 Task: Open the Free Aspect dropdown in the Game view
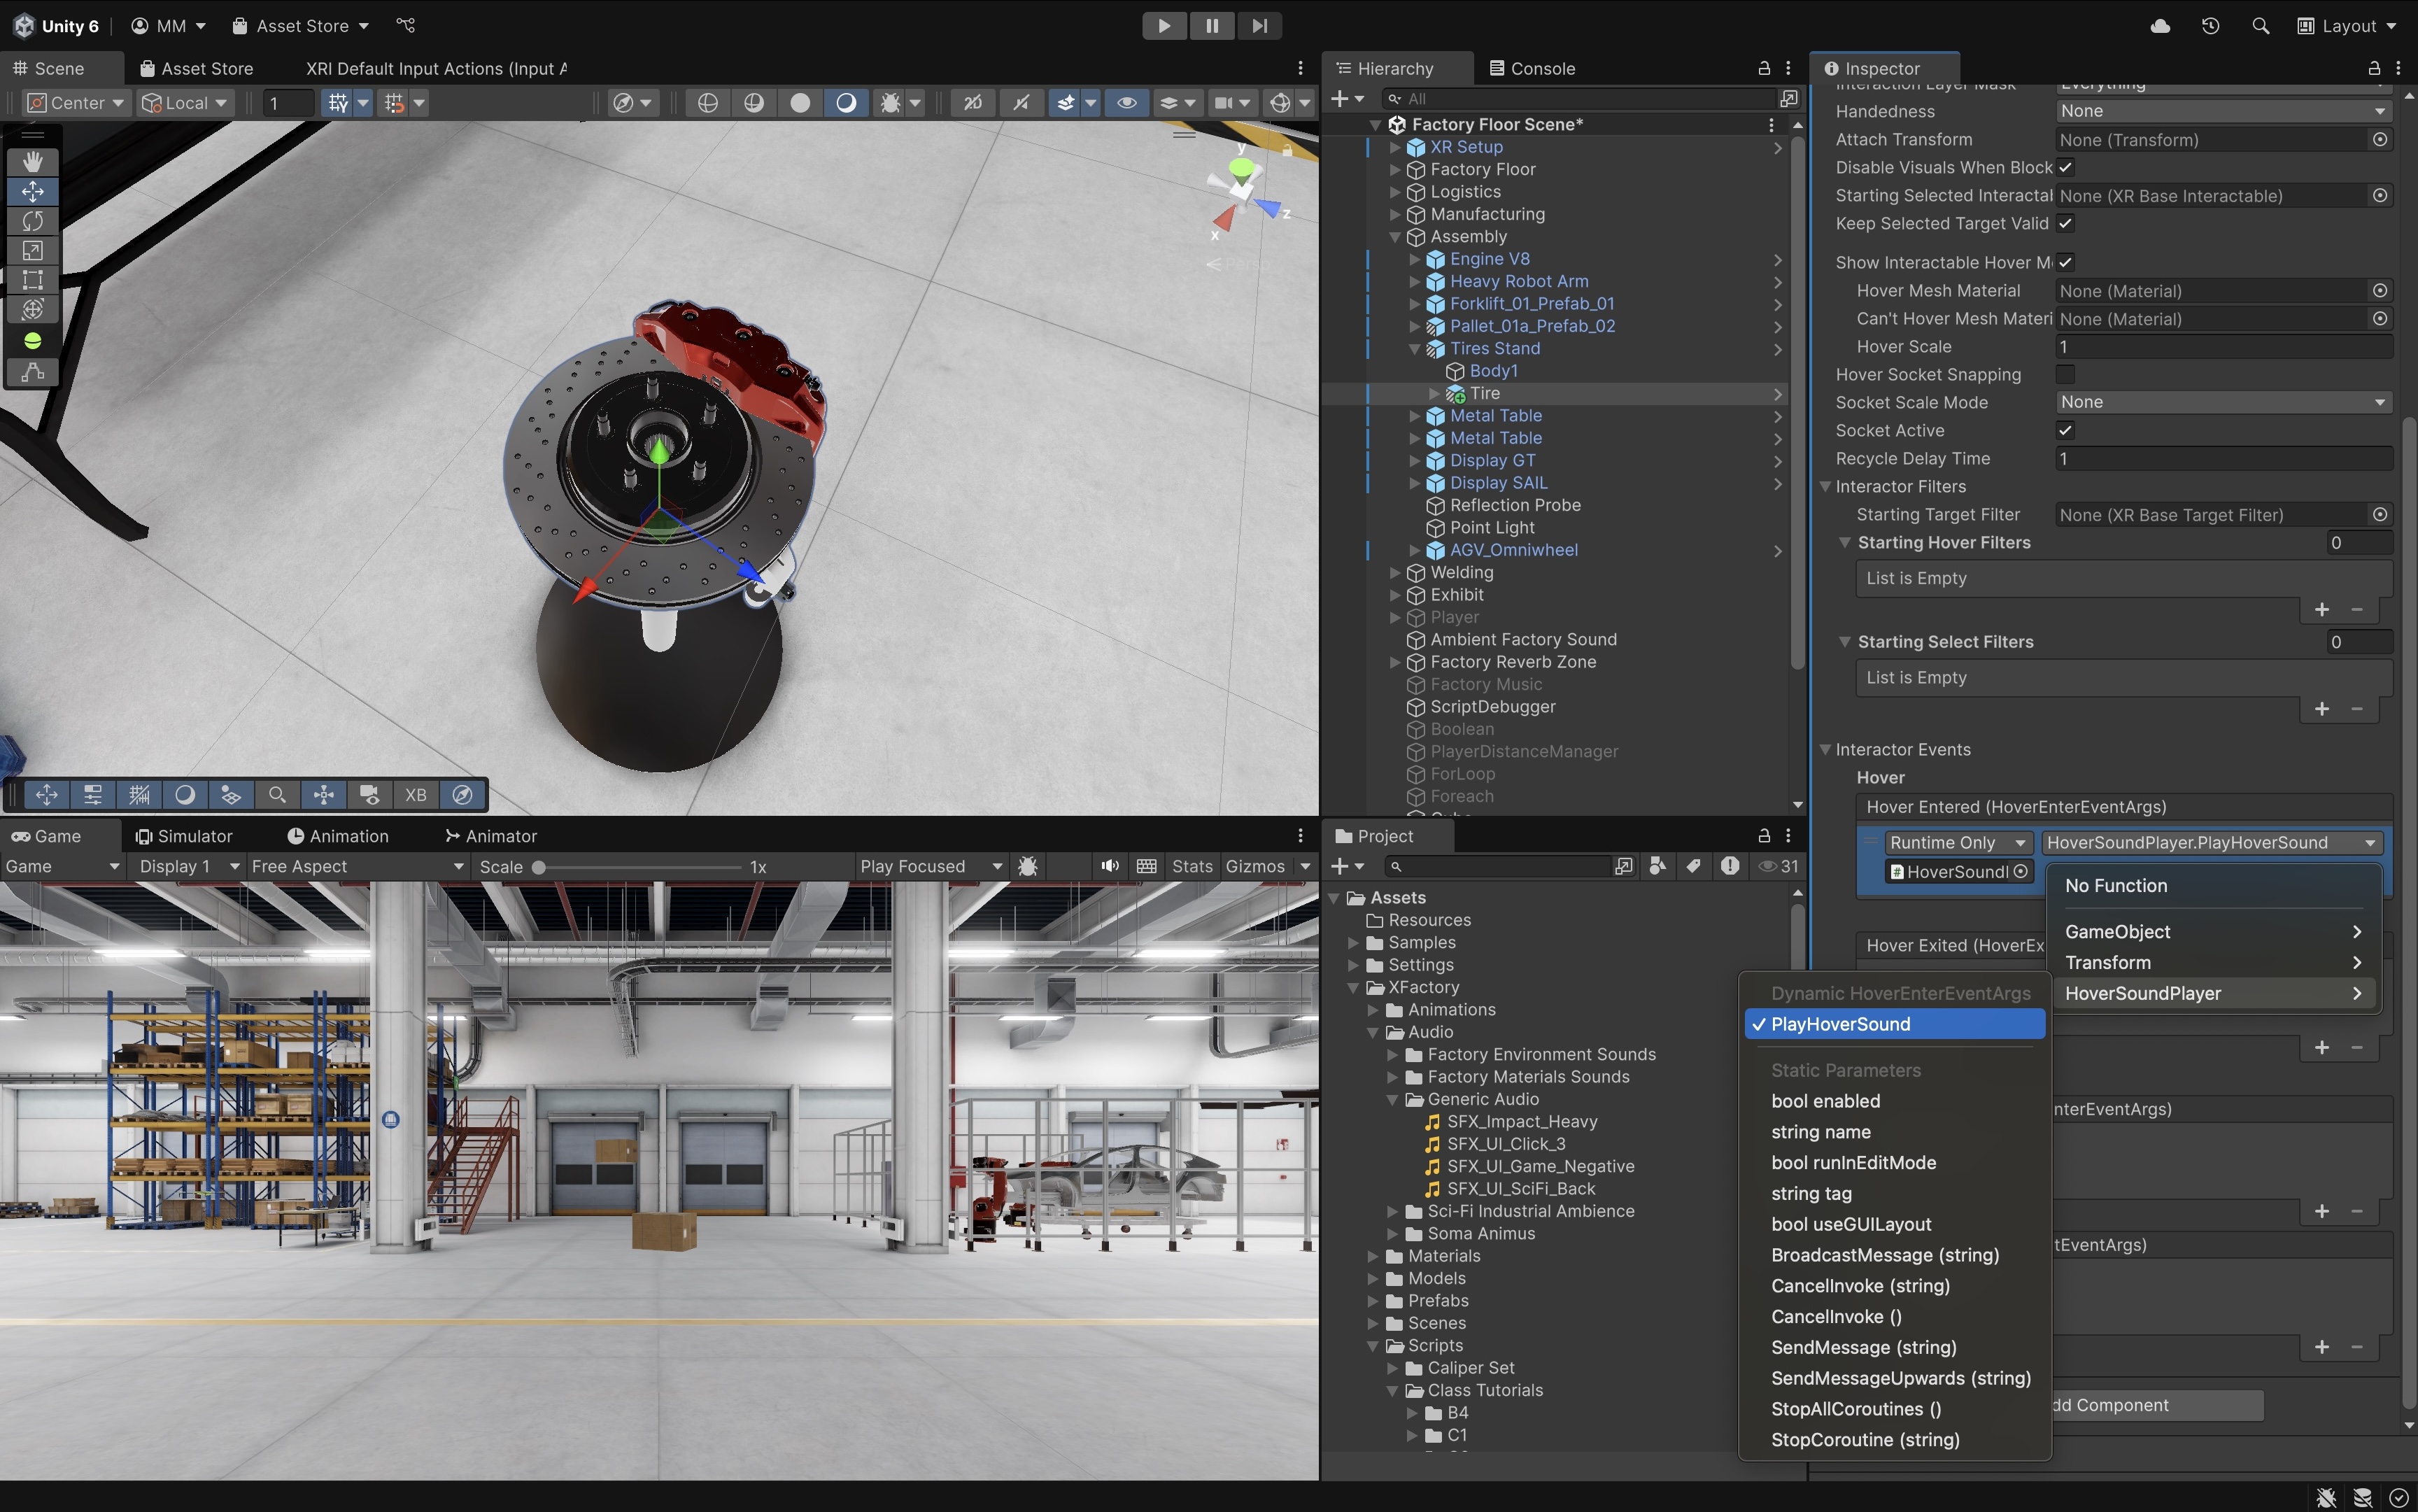pos(357,866)
